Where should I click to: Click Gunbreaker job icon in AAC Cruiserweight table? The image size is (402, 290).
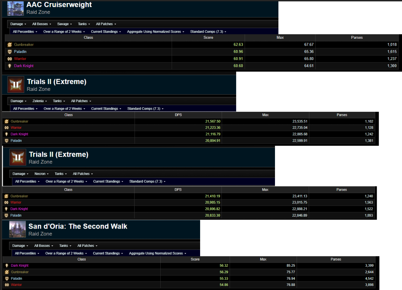click(10, 45)
